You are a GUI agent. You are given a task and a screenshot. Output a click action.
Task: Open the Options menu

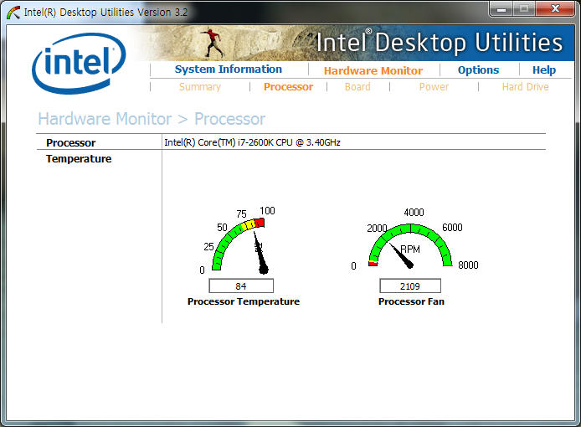pos(478,70)
